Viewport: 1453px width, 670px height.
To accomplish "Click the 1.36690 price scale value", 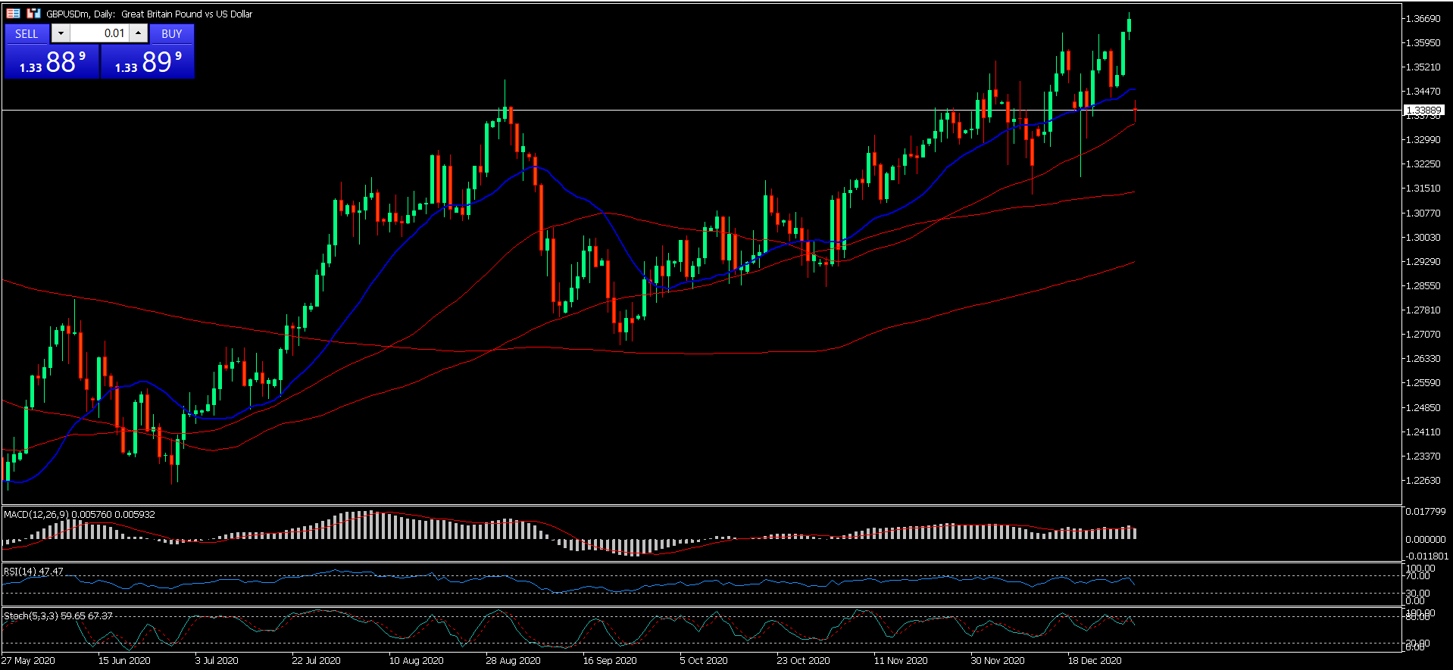I will click(x=1423, y=19).
